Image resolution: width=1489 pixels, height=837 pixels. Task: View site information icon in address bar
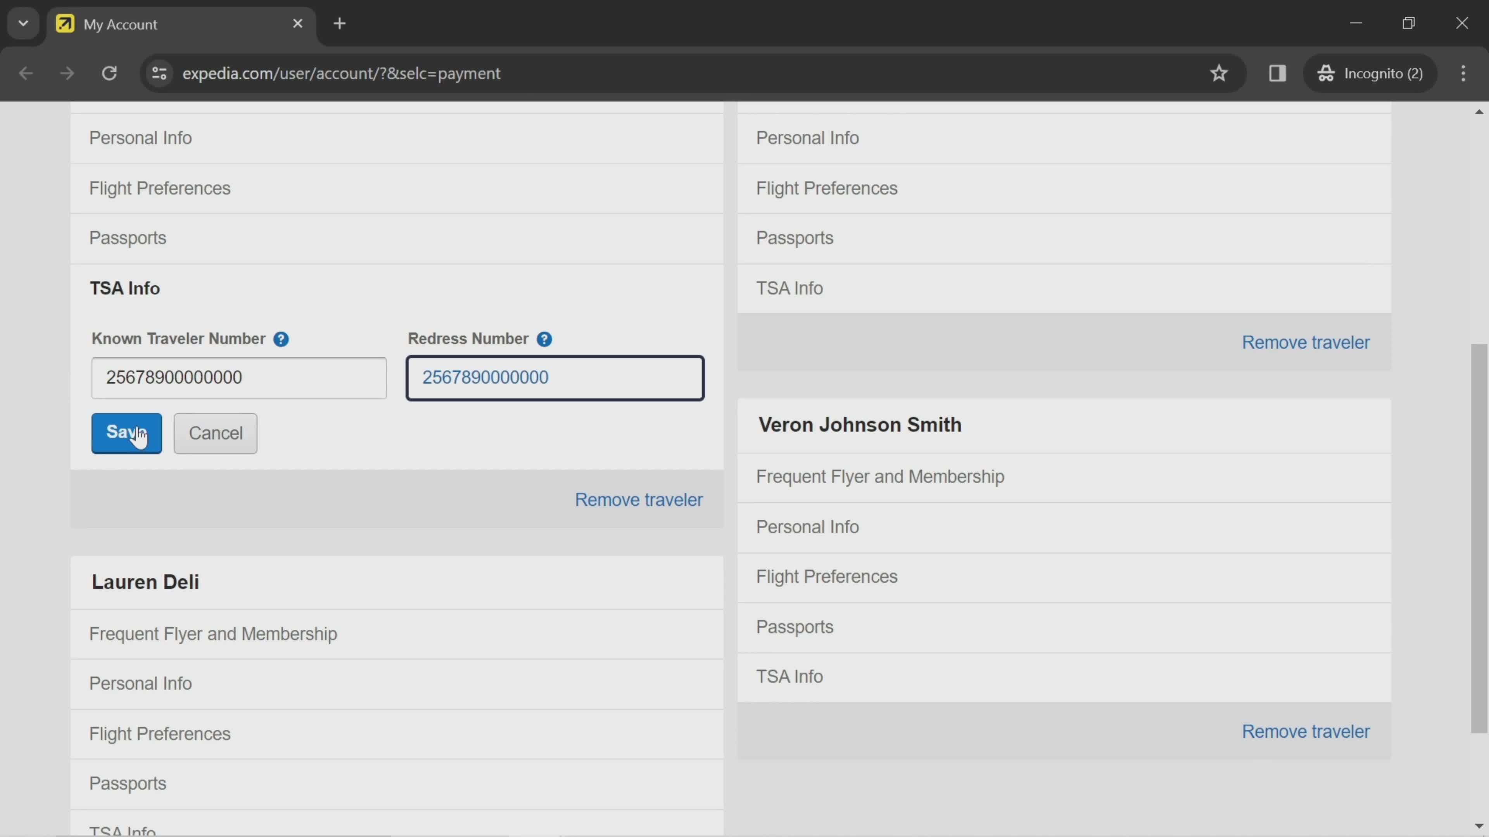[159, 73]
